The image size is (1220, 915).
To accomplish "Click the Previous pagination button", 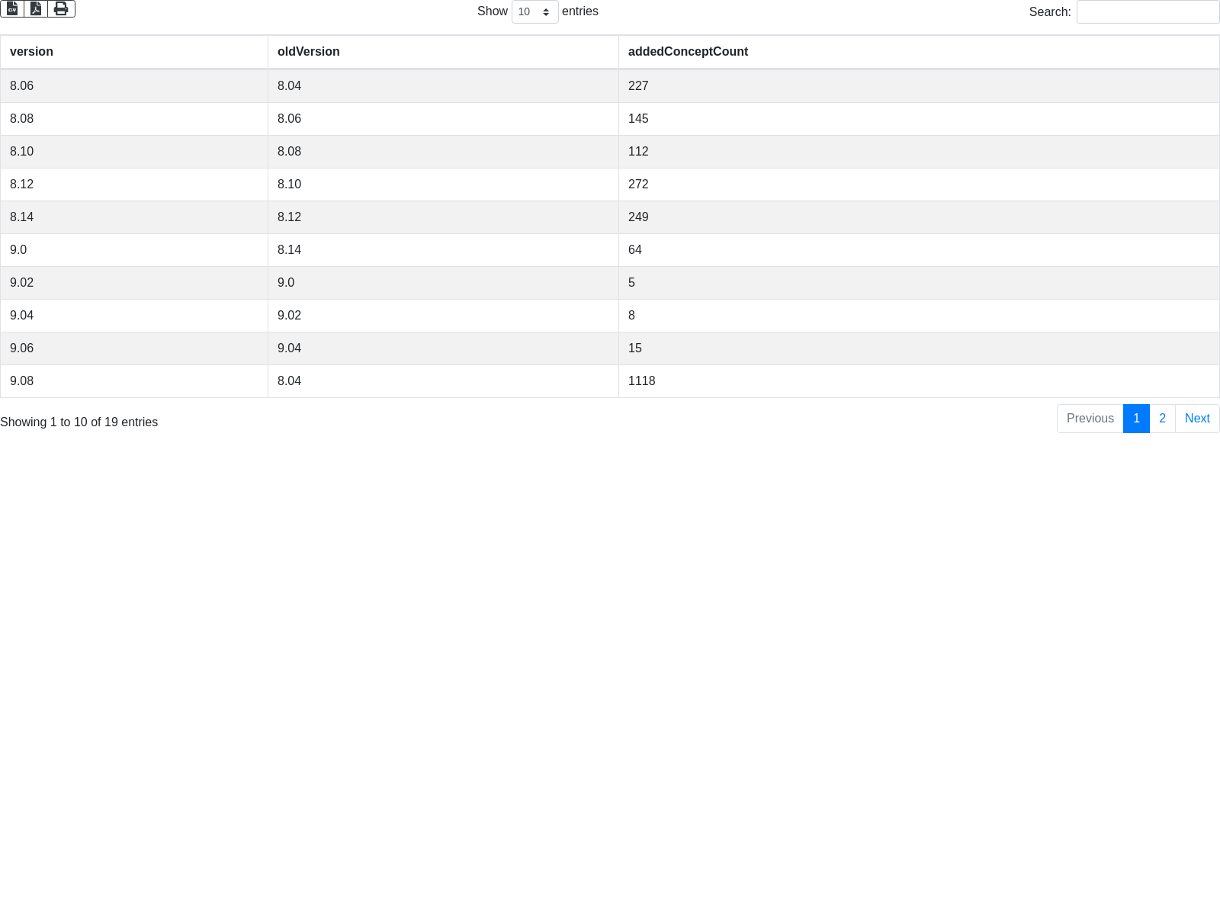I will 1090,419.
